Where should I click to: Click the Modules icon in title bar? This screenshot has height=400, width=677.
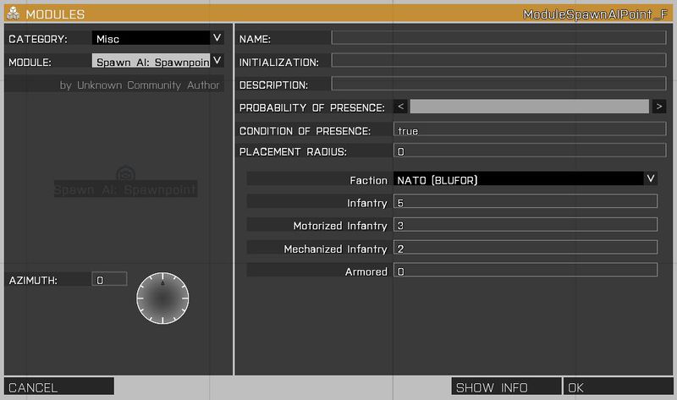click(x=13, y=14)
